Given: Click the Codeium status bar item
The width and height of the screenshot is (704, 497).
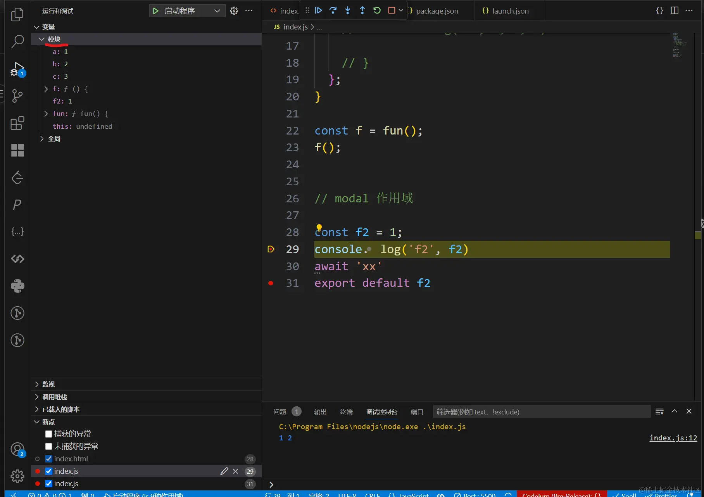Looking at the screenshot, I should pos(562,495).
